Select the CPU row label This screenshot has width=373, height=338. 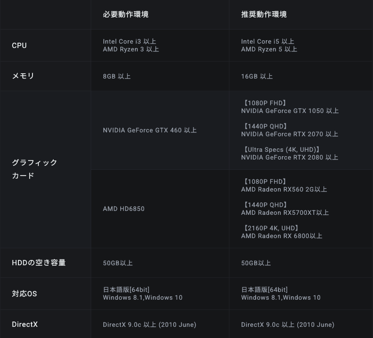19,46
